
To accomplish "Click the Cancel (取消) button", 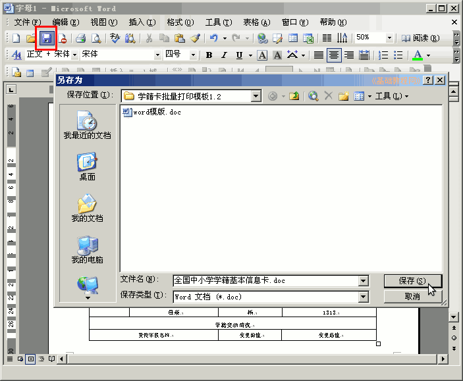I will tap(412, 297).
